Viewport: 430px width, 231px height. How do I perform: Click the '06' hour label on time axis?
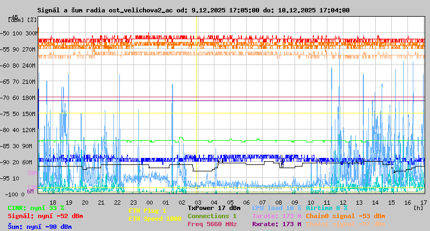[x=246, y=203]
